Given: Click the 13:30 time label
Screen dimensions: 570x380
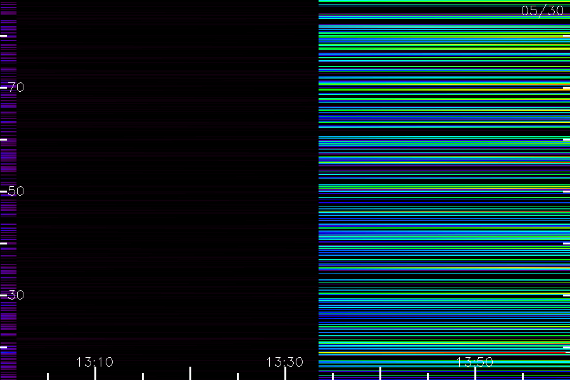Looking at the screenshot, I should coord(284,362).
